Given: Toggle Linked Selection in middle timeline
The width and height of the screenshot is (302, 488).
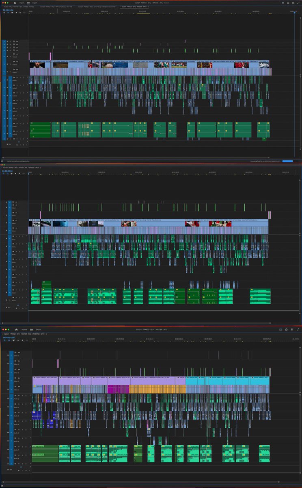Looking at the screenshot, I should pyautogui.click(x=11, y=174).
